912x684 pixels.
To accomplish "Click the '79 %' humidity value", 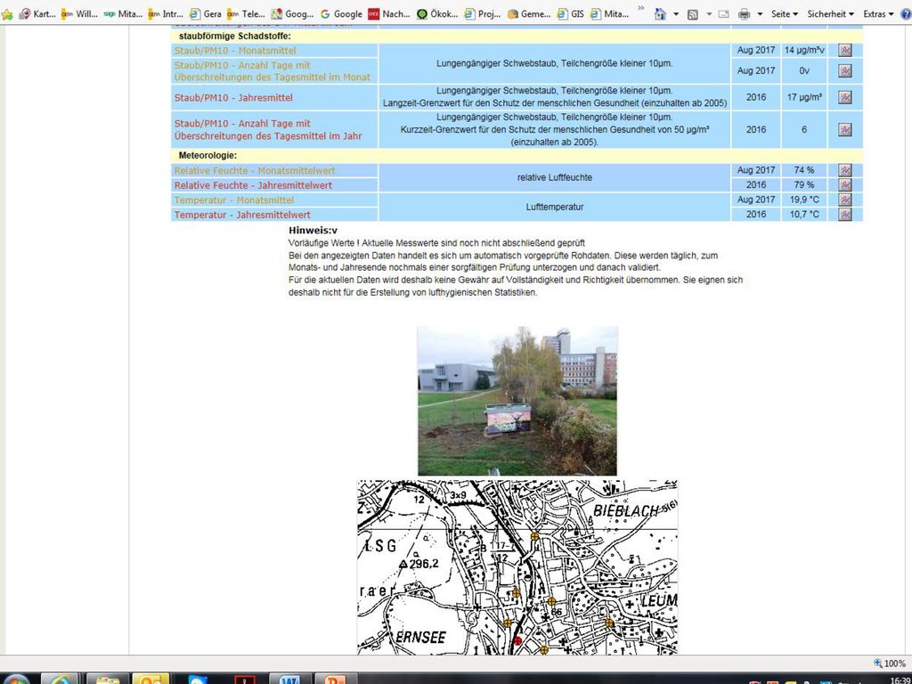I will (804, 184).
